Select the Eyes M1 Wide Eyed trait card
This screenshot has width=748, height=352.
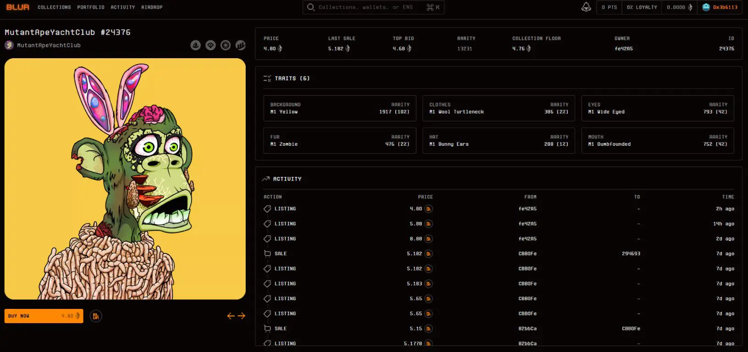(658, 108)
